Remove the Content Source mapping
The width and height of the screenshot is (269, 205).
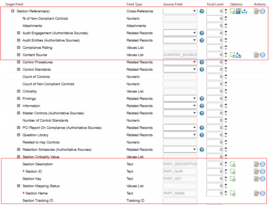(263, 55)
